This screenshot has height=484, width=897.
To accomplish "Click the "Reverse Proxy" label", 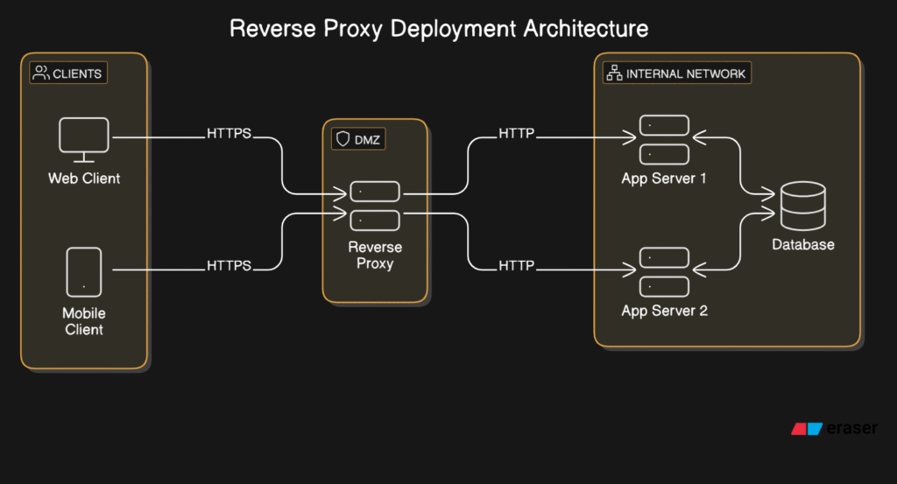I will tap(375, 255).
